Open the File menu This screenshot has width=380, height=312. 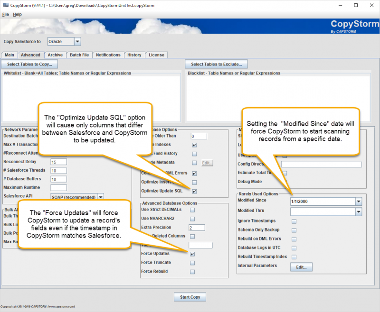[6, 14]
